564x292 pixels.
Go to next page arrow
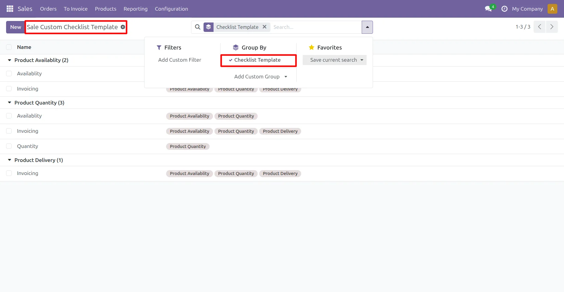[x=552, y=27]
